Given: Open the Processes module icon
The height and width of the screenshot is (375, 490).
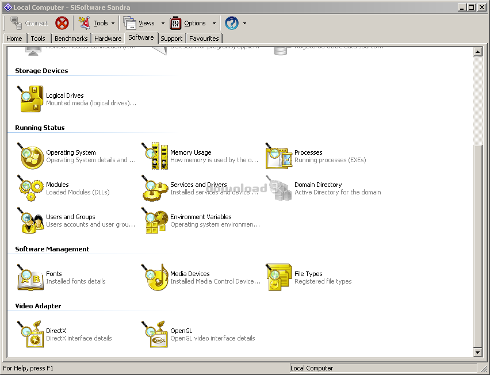Looking at the screenshot, I should tap(278, 156).
